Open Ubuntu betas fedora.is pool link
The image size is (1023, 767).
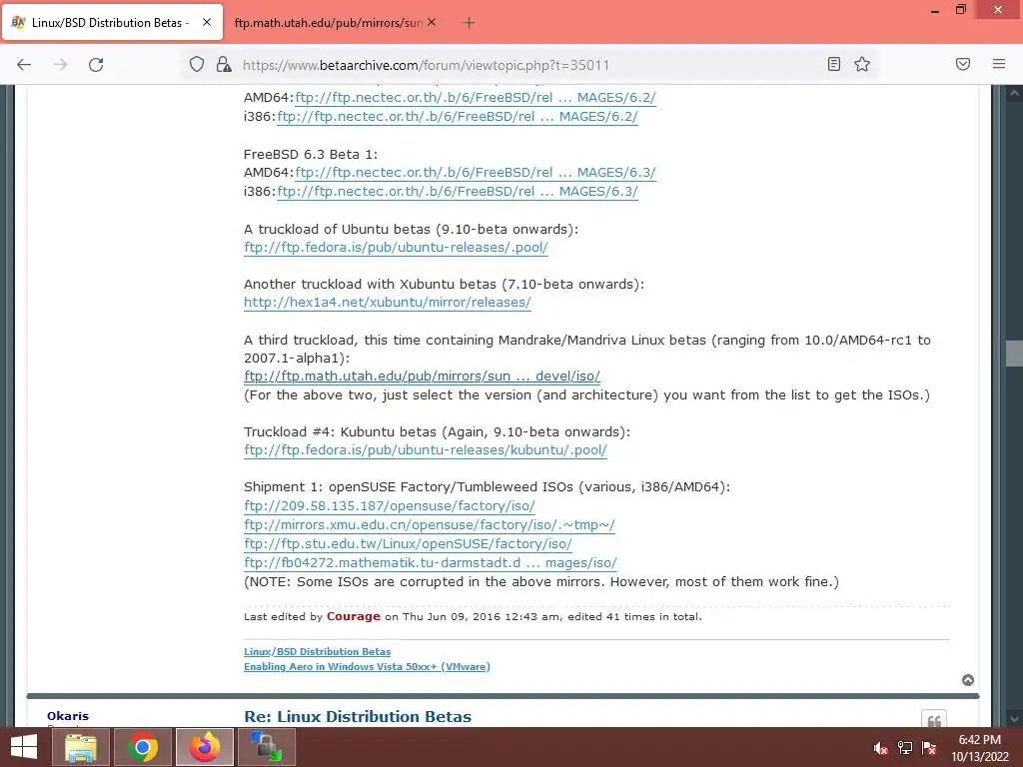[x=396, y=248]
